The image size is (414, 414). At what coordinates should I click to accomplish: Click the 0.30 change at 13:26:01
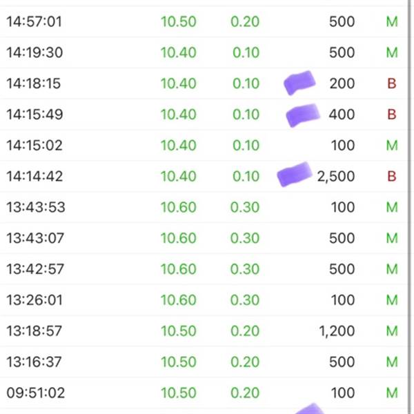[x=245, y=300]
